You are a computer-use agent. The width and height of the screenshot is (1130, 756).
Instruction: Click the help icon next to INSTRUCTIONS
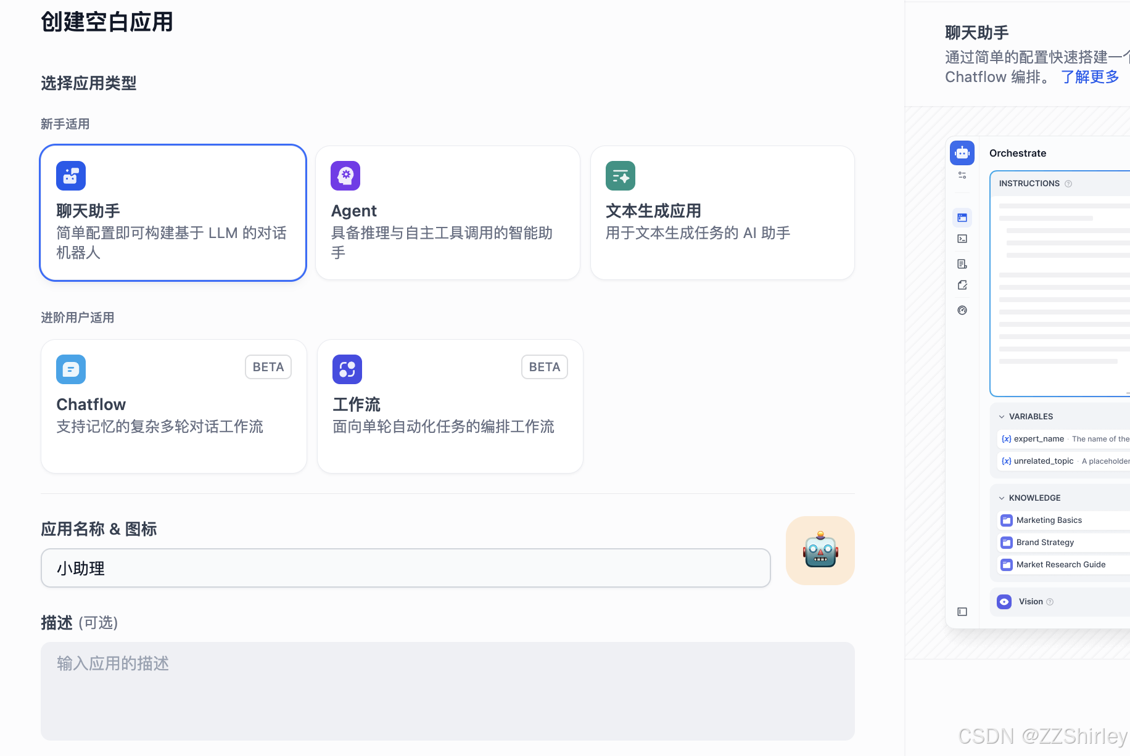coord(1068,183)
